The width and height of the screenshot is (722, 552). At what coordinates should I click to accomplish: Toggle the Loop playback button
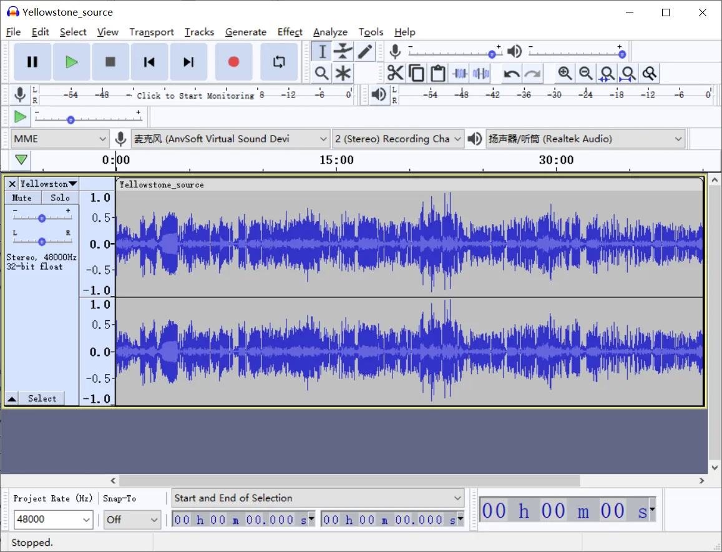tap(278, 62)
